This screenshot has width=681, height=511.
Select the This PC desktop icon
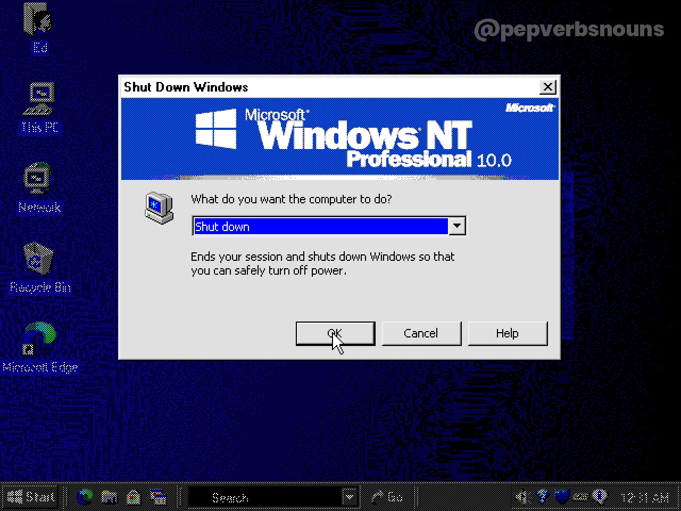click(x=39, y=108)
